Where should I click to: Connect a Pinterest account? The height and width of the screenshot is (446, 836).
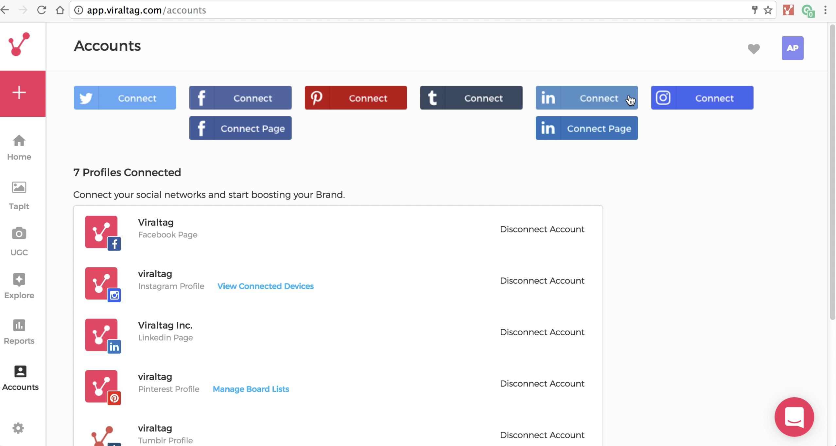(x=356, y=97)
